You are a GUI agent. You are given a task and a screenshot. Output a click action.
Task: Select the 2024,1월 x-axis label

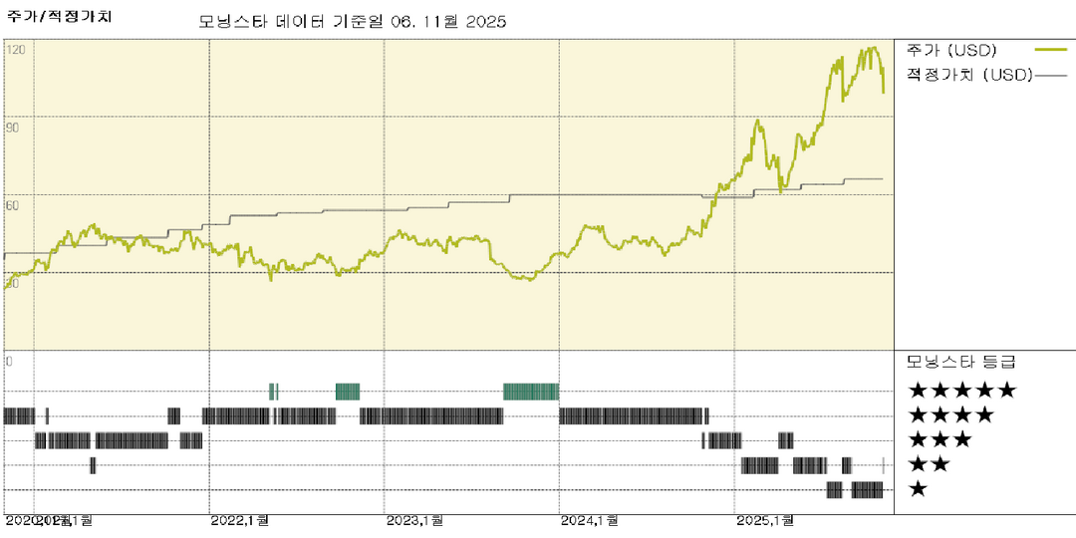(590, 520)
